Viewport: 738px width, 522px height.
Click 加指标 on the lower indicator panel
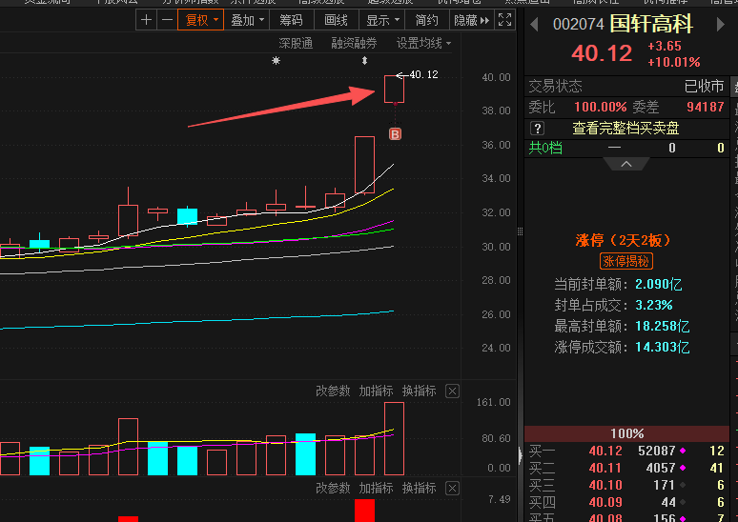pos(376,488)
